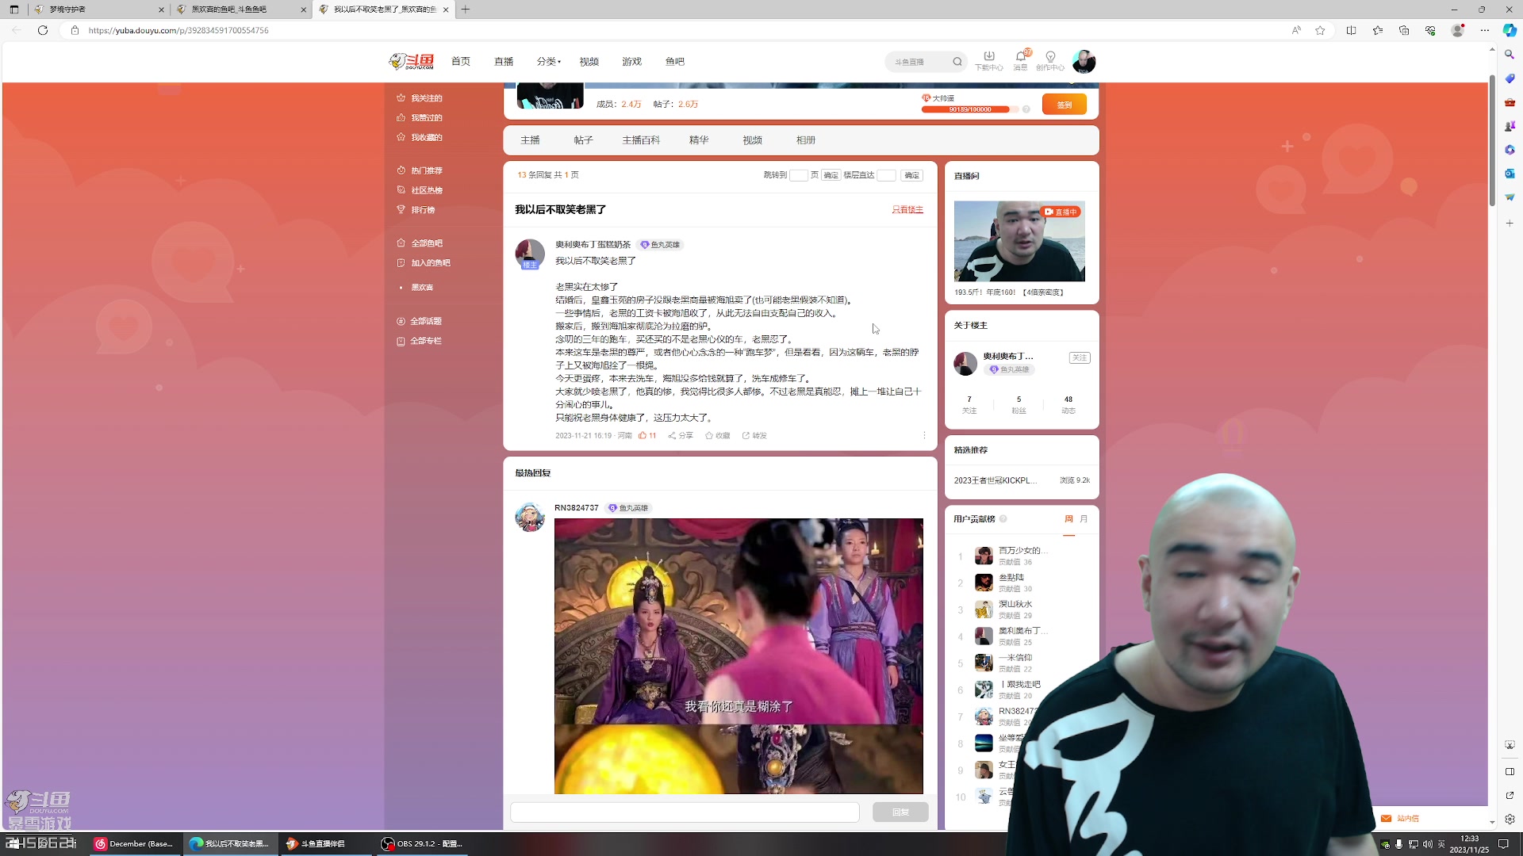1523x856 pixels.
Task: Go to 鱼吧 in top navigation
Action: tap(675, 61)
